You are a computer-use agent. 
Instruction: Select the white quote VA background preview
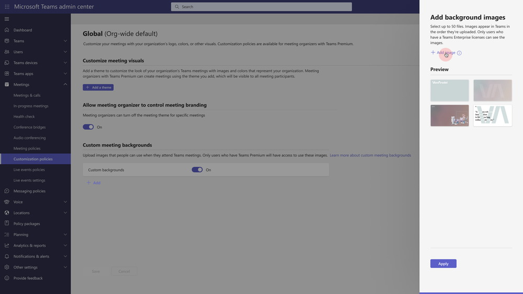click(493, 116)
